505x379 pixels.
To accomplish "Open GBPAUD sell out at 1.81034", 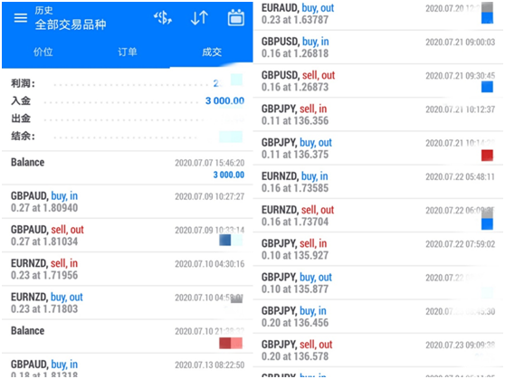I will tap(128, 235).
